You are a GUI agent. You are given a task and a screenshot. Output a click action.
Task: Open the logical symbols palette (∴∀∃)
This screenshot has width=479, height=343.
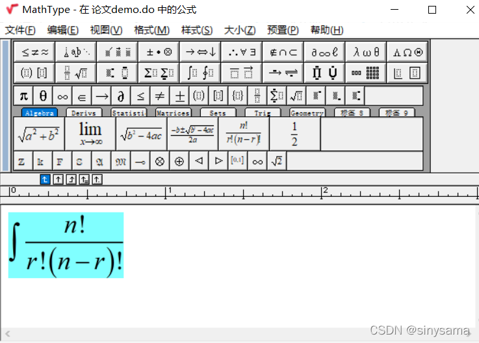[x=242, y=52]
